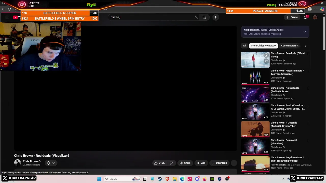Add Residuals Official Video to Watch Later
This screenshot has width=326, height=183.
[x=266, y=55]
